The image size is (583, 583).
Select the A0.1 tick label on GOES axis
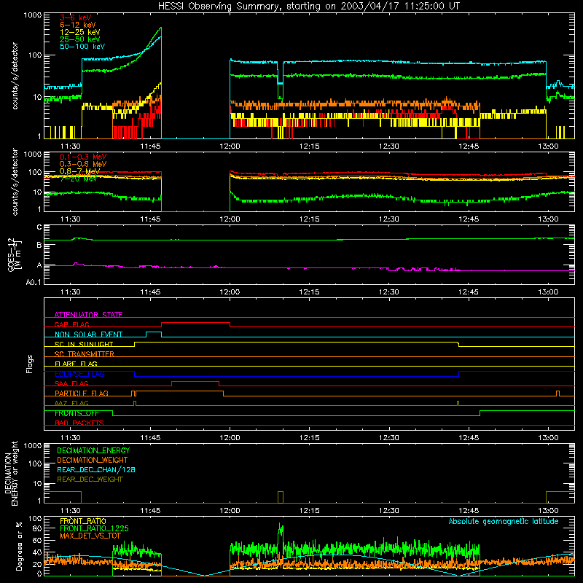(x=34, y=283)
